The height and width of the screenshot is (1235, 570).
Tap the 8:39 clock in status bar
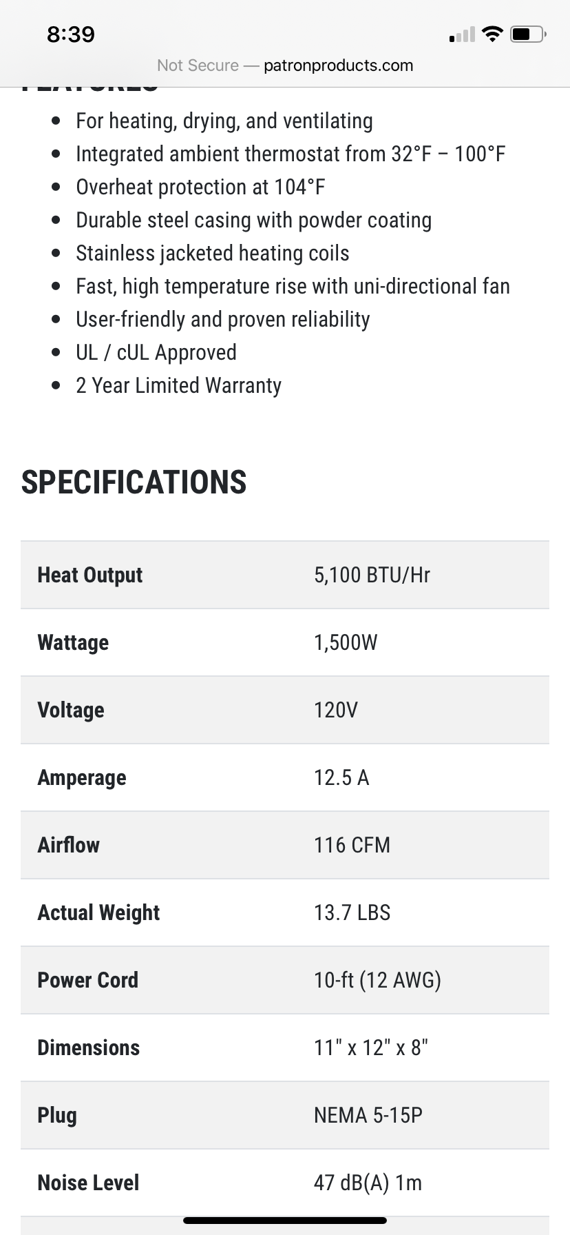click(71, 34)
